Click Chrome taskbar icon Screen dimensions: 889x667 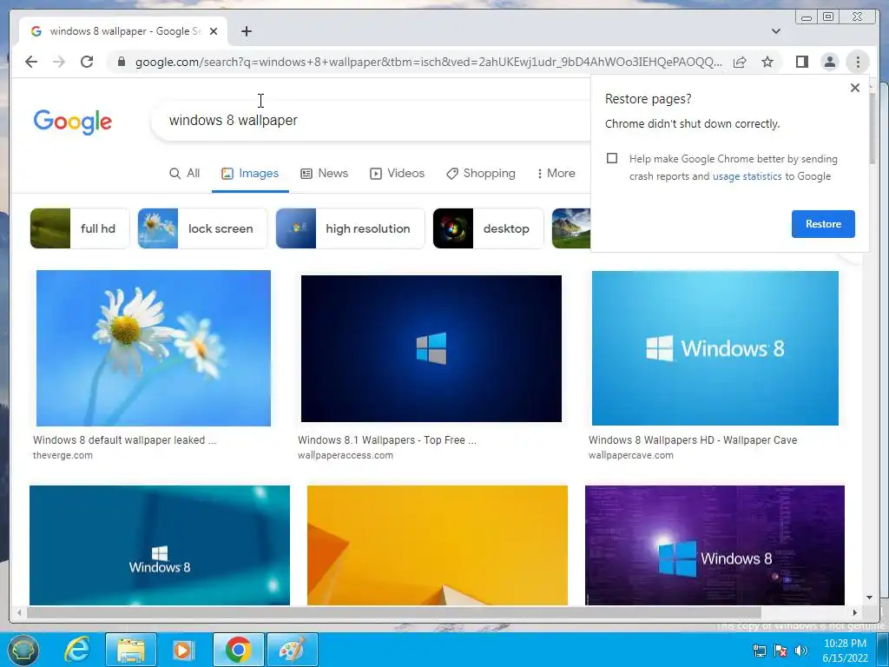coord(238,650)
